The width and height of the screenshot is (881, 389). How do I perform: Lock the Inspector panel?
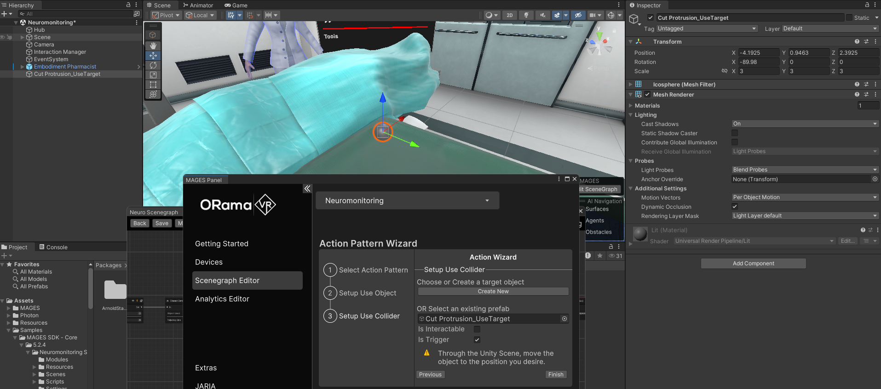click(867, 5)
